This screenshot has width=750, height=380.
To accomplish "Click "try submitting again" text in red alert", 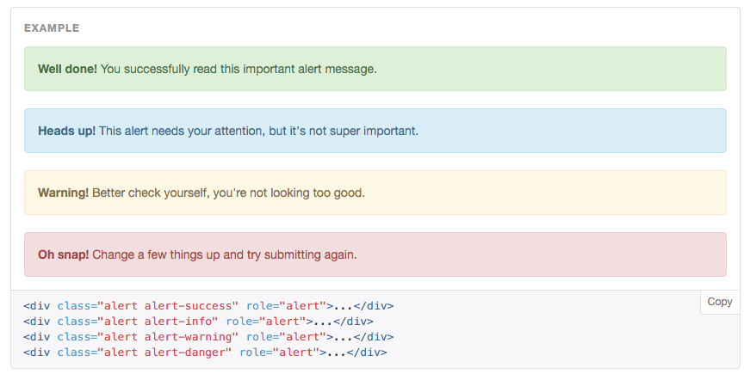I will [x=301, y=254].
